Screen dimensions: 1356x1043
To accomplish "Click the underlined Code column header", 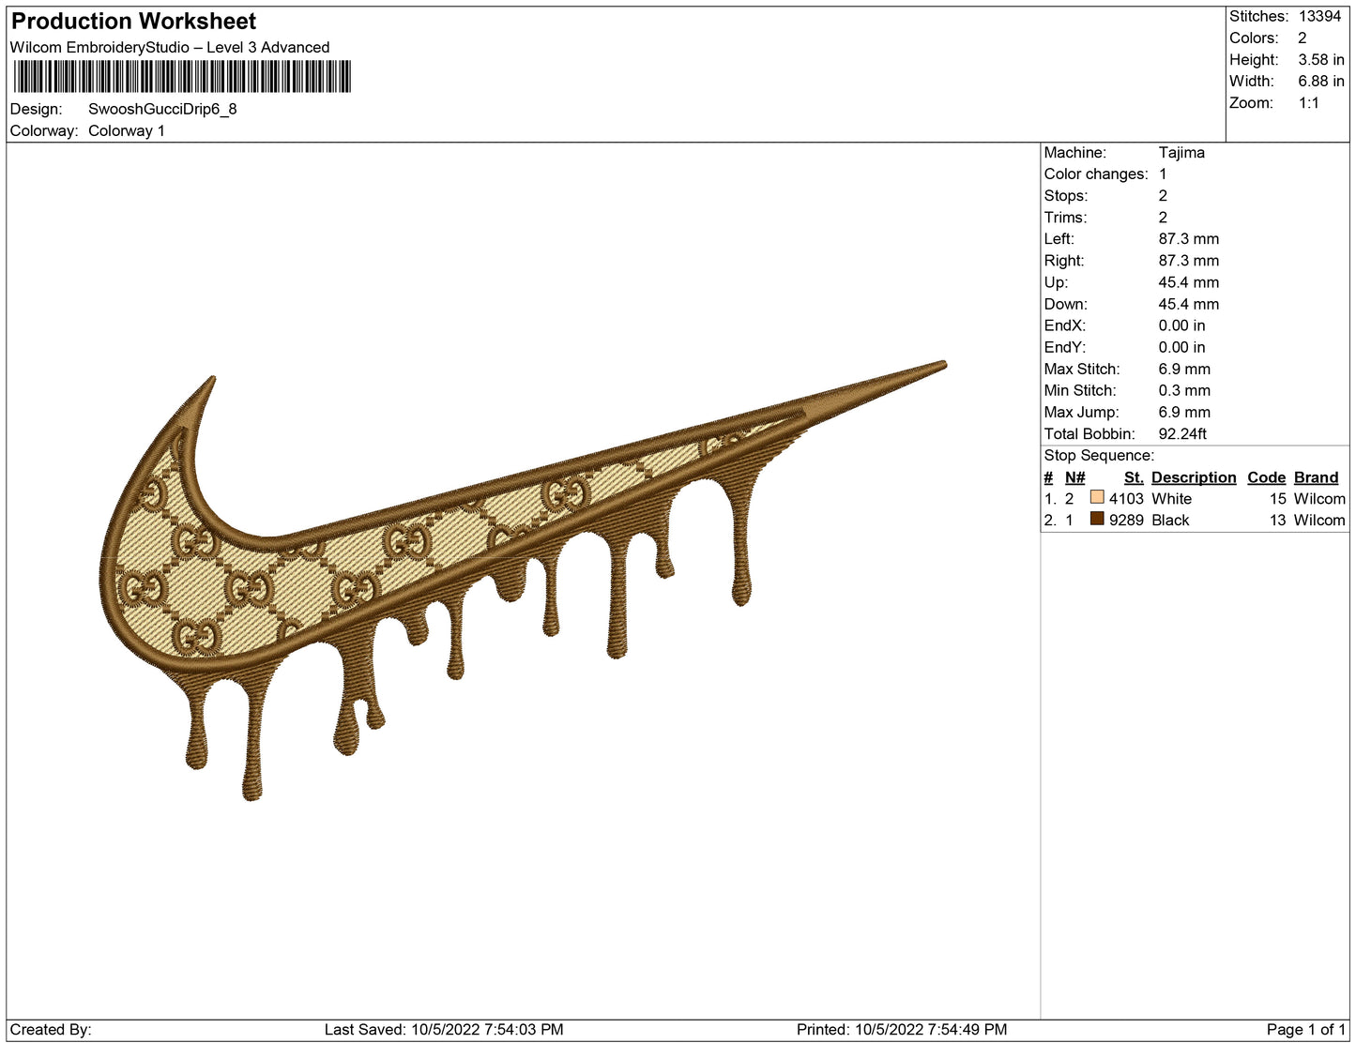I will tap(1266, 477).
